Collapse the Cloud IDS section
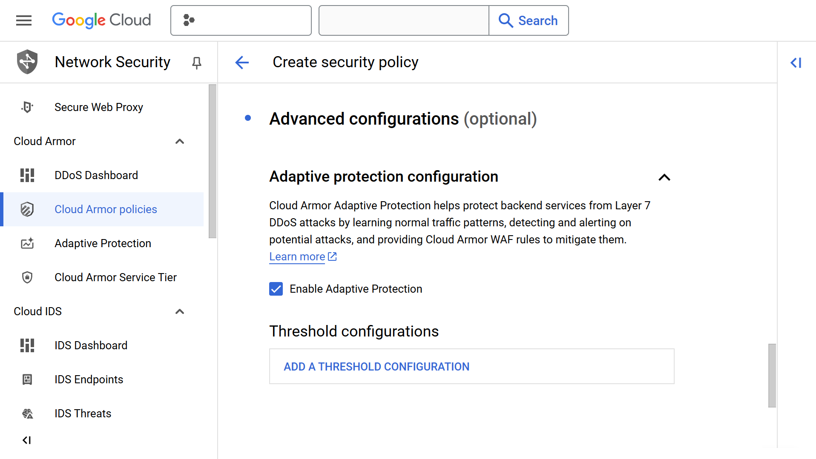The width and height of the screenshot is (816, 459). pos(180,311)
